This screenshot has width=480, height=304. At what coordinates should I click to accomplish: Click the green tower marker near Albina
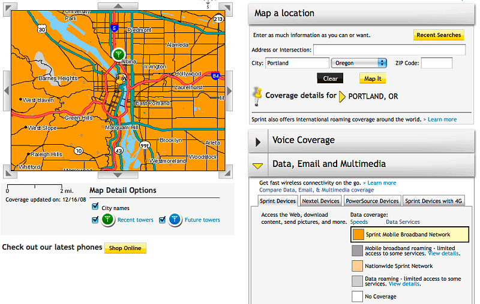118,54
